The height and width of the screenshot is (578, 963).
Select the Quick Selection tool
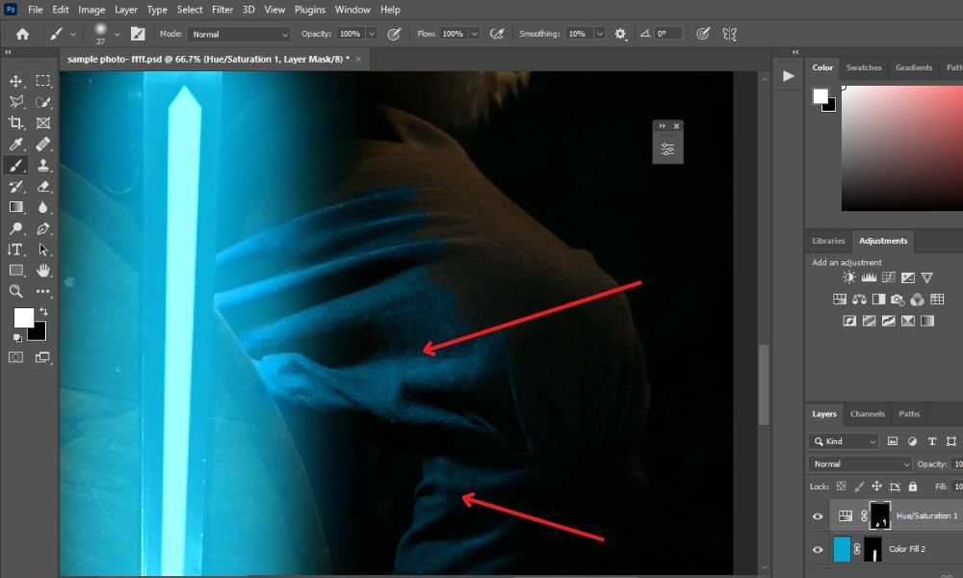[43, 102]
